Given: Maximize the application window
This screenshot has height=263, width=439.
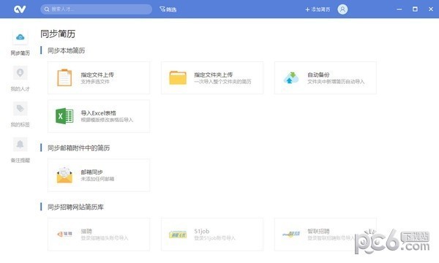Looking at the screenshot, I should click(x=415, y=9).
